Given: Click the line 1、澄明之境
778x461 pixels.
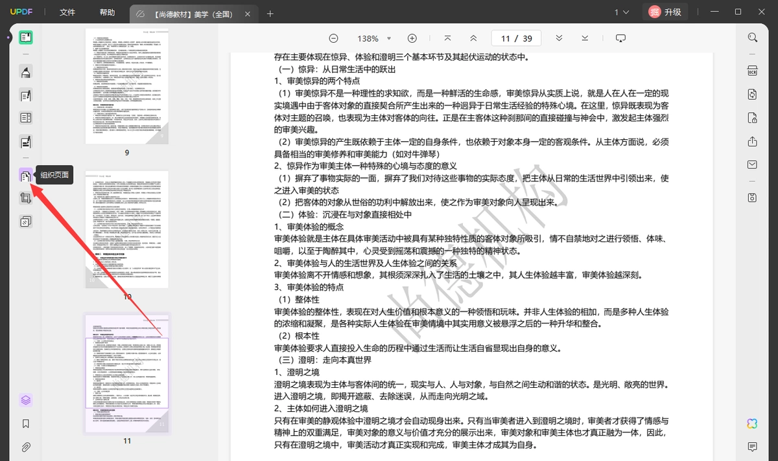Looking at the screenshot, I should pyautogui.click(x=297, y=372).
